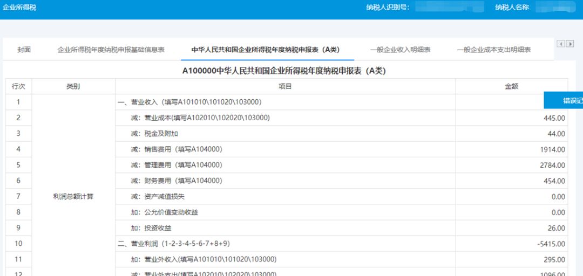583x276 pixels.
Task: Open 一般企业成本支出明细表 tab
Action: [x=493, y=50]
